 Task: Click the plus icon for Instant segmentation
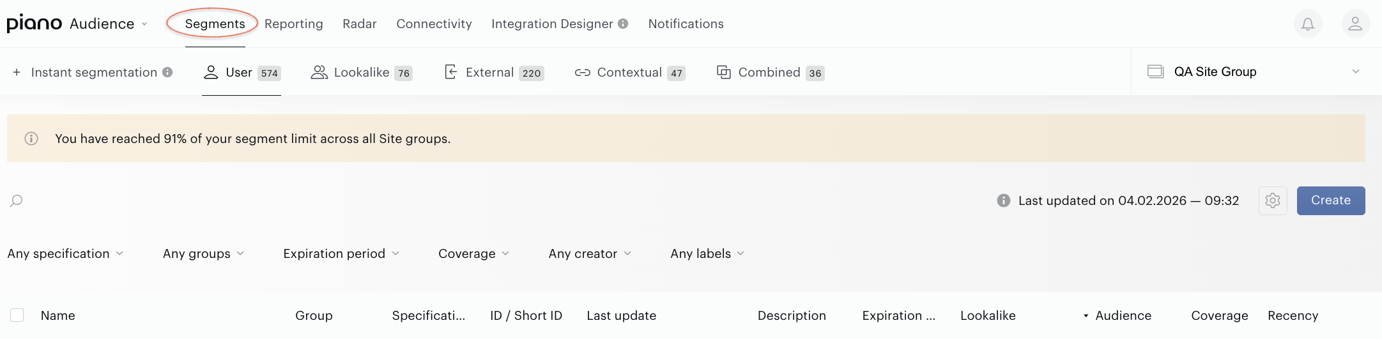[17, 72]
